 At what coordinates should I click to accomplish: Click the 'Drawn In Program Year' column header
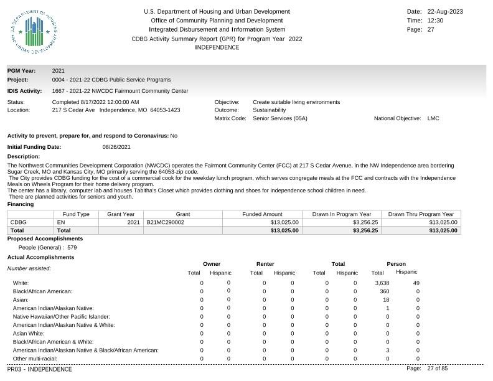pyautogui.click(x=342, y=214)
